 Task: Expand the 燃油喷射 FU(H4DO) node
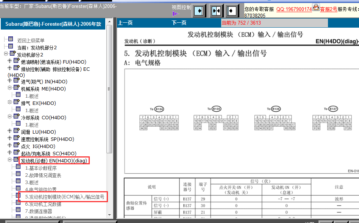click(9, 61)
